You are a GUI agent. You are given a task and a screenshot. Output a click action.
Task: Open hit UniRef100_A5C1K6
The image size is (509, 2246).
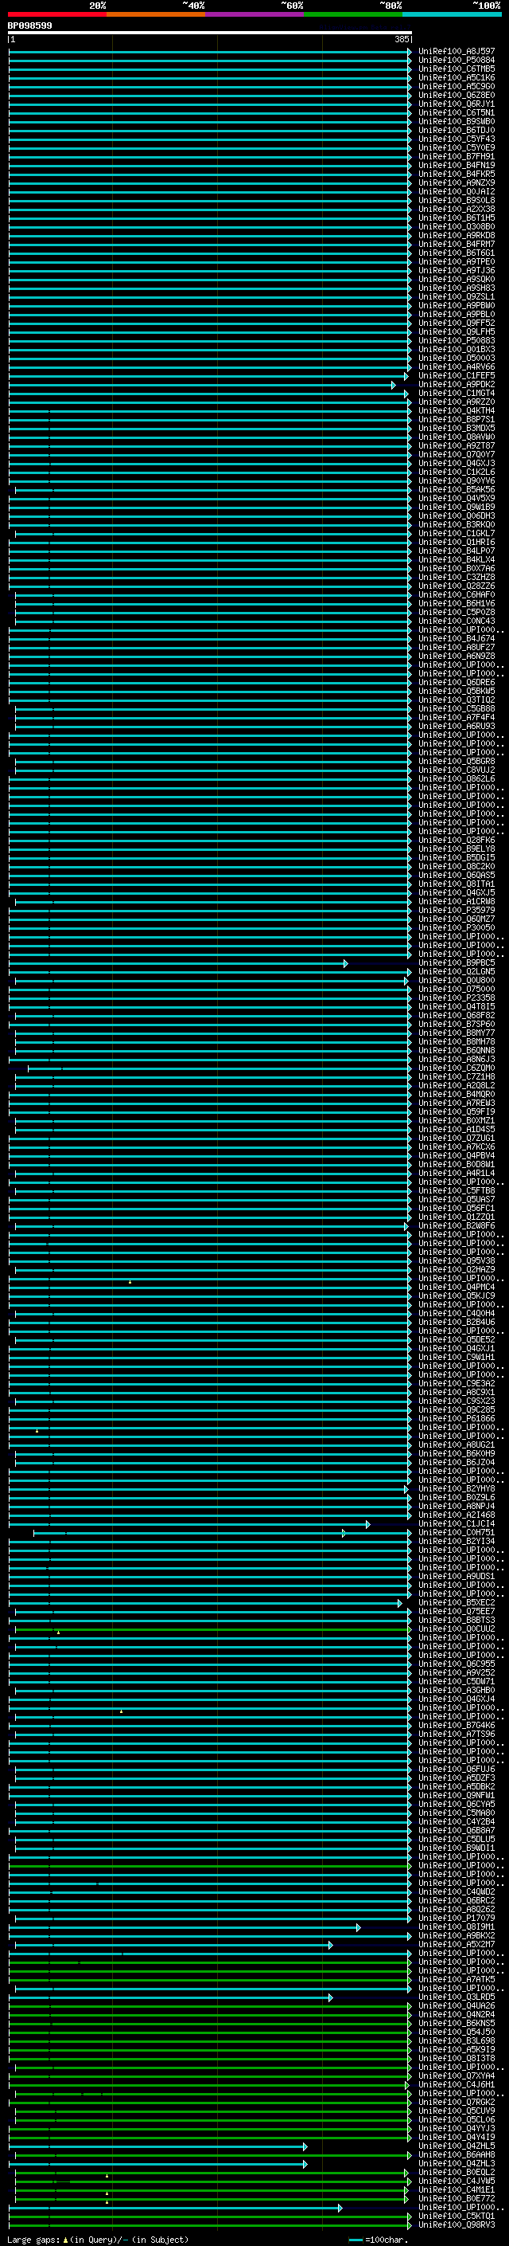coord(457,77)
